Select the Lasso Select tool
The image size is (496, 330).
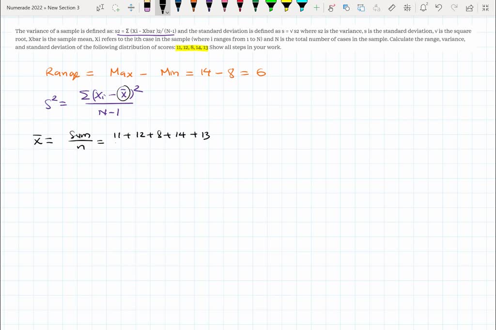[115, 7]
